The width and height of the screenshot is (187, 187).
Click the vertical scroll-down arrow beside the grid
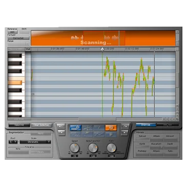(177, 109)
